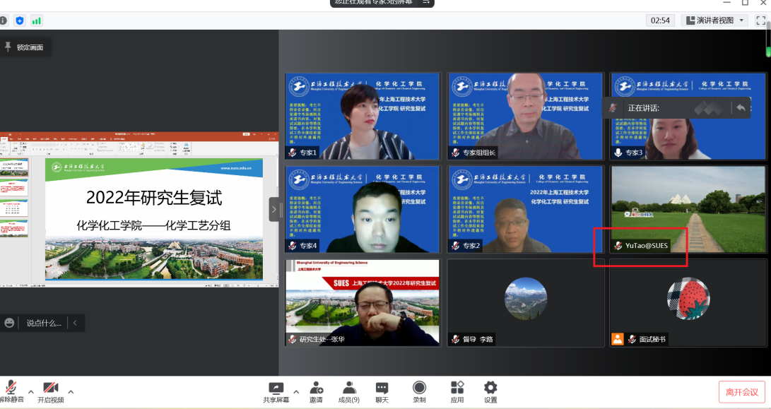Open the Share Screen (共享屏幕) tool
The width and height of the screenshot is (771, 409).
[x=276, y=391]
